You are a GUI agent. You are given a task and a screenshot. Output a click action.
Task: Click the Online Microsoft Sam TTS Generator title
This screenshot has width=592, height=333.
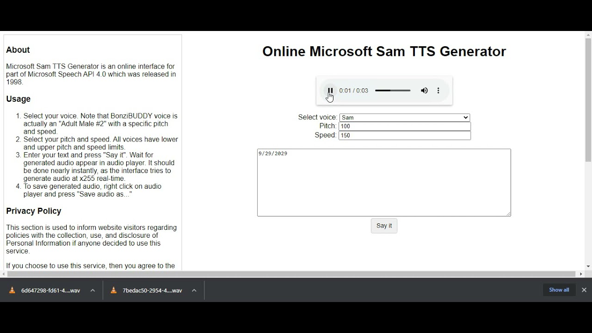click(384, 51)
